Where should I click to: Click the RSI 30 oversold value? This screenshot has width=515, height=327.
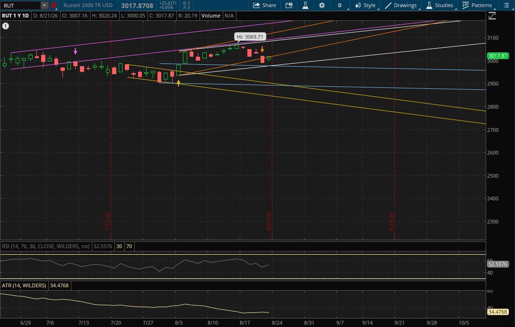tap(119, 246)
